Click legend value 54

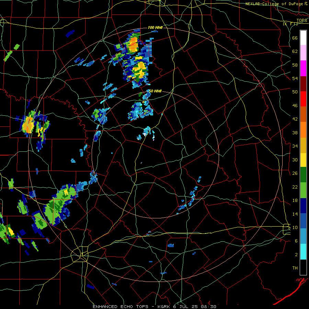pyautogui.click(x=295, y=78)
